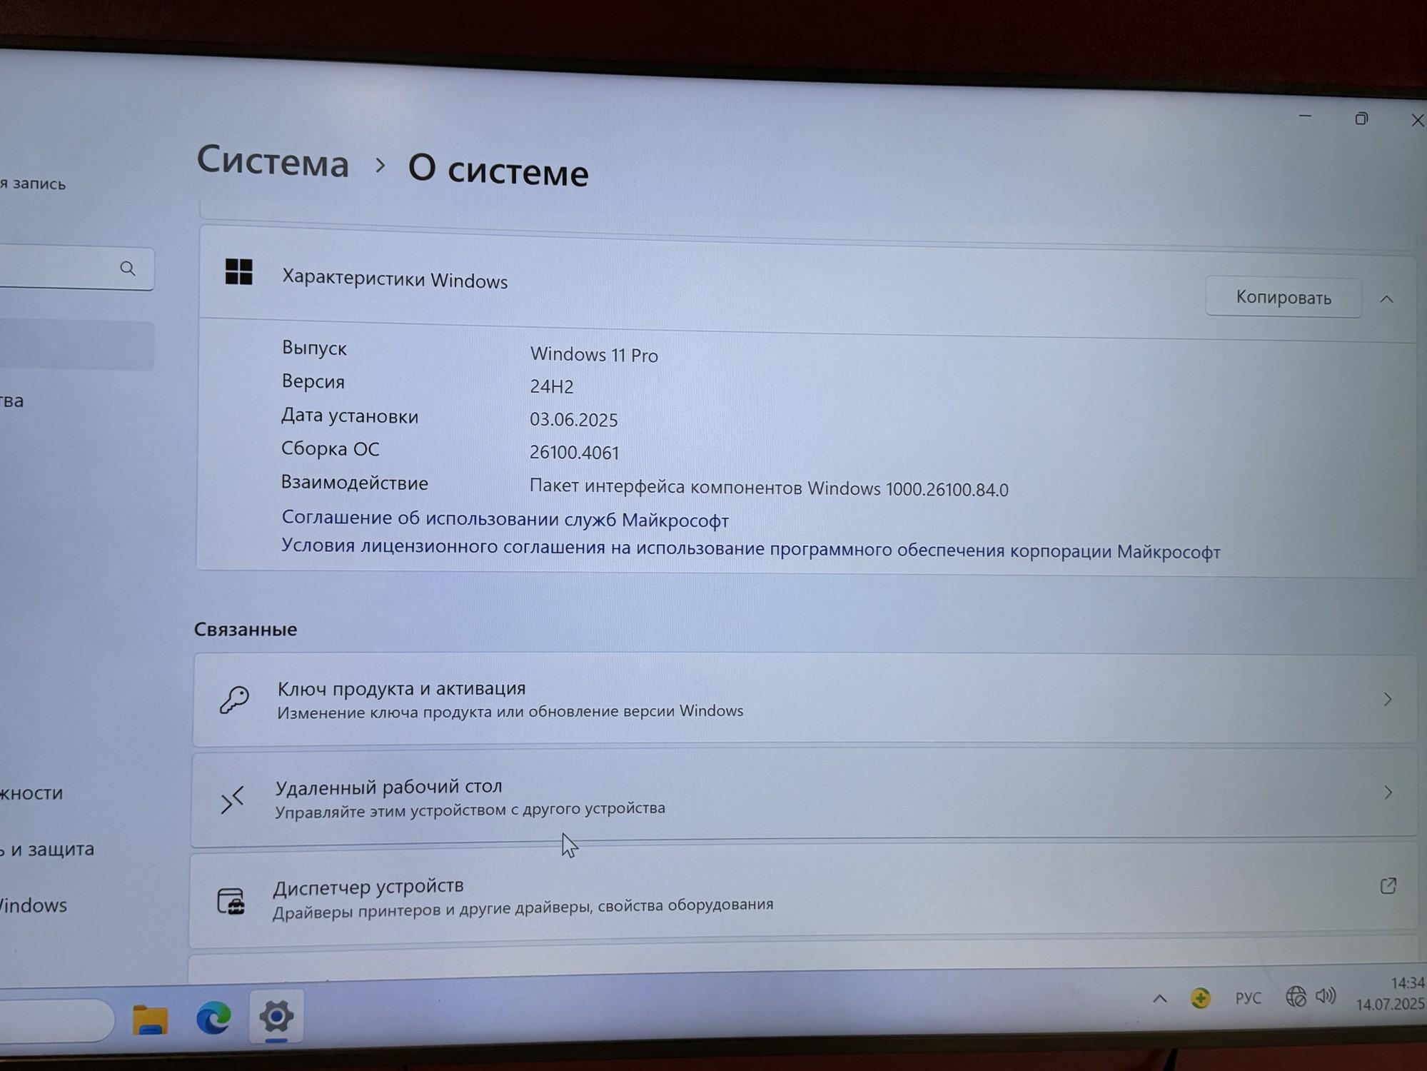Switch input language РУС indicator

pos(1248,997)
